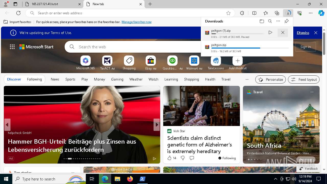
Task: Launch Firefox from taskbar
Action: click(130, 179)
